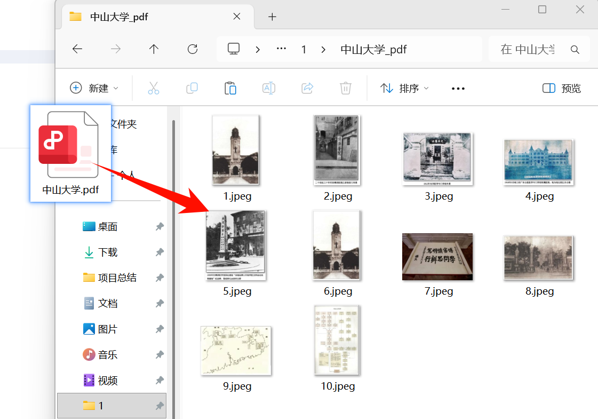Open the 排序 sort dropdown

(404, 88)
